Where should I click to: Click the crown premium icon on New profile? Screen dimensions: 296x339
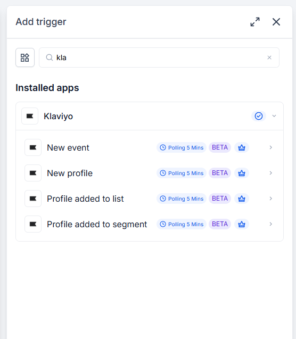coord(242,173)
